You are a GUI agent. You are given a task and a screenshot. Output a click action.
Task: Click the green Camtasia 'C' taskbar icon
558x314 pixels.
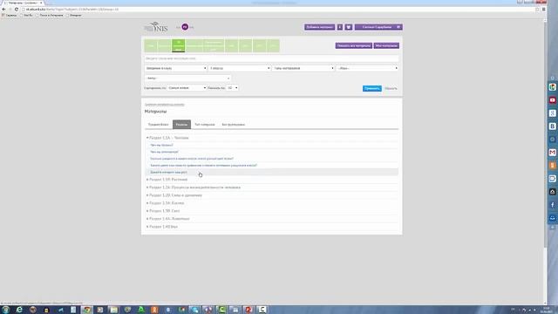tap(222, 310)
